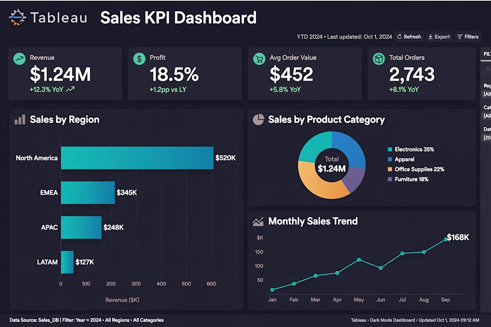Click the Data Source: Sales_DB footer text

[x=34, y=320]
